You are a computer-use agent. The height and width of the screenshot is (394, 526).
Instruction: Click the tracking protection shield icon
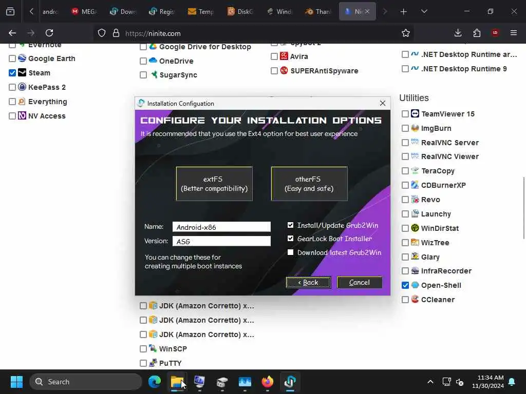(x=102, y=33)
